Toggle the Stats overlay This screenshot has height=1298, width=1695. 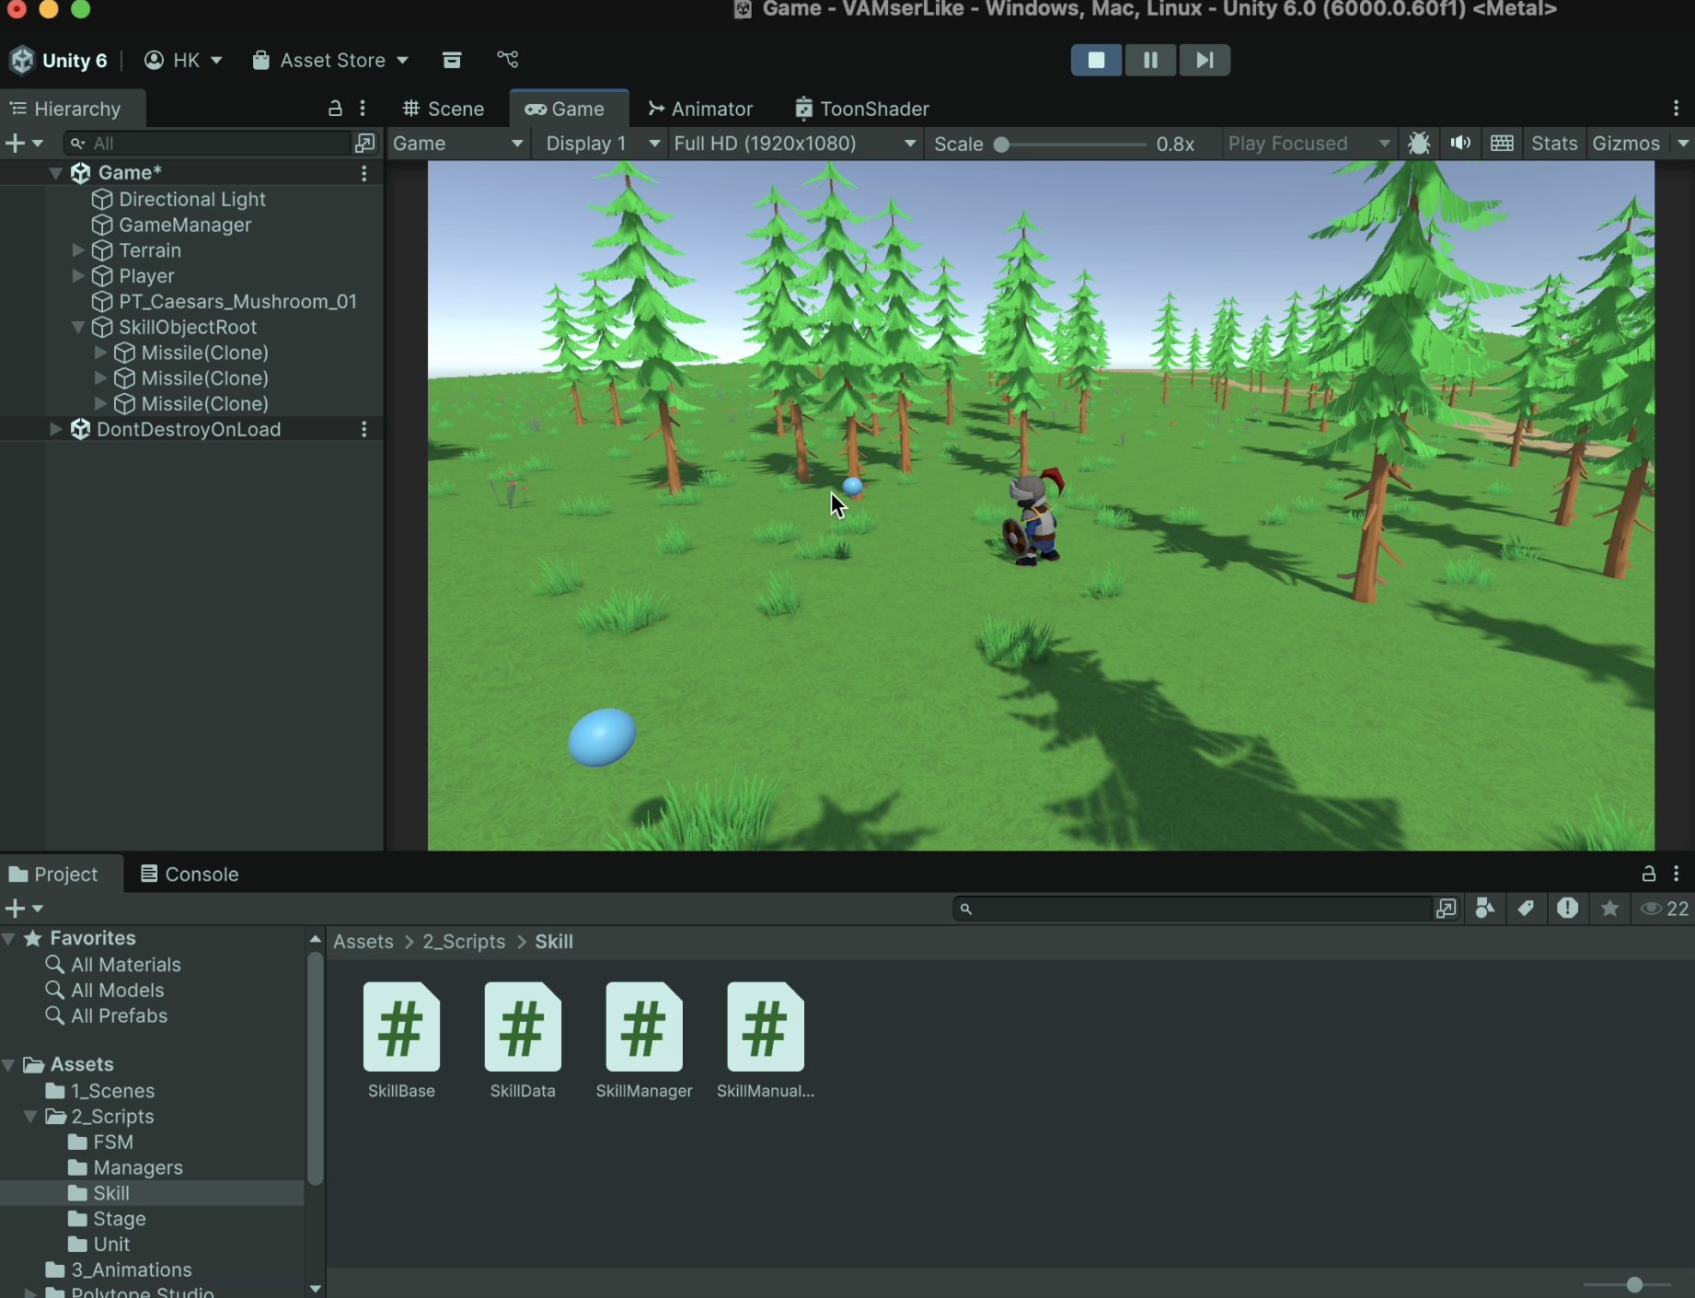pos(1554,144)
